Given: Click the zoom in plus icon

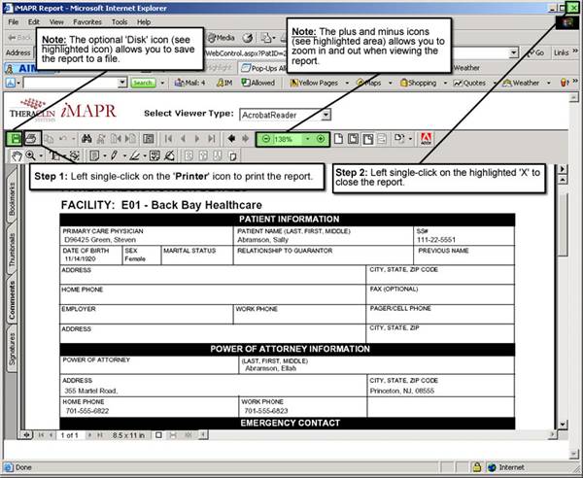Looking at the screenshot, I should [x=321, y=139].
